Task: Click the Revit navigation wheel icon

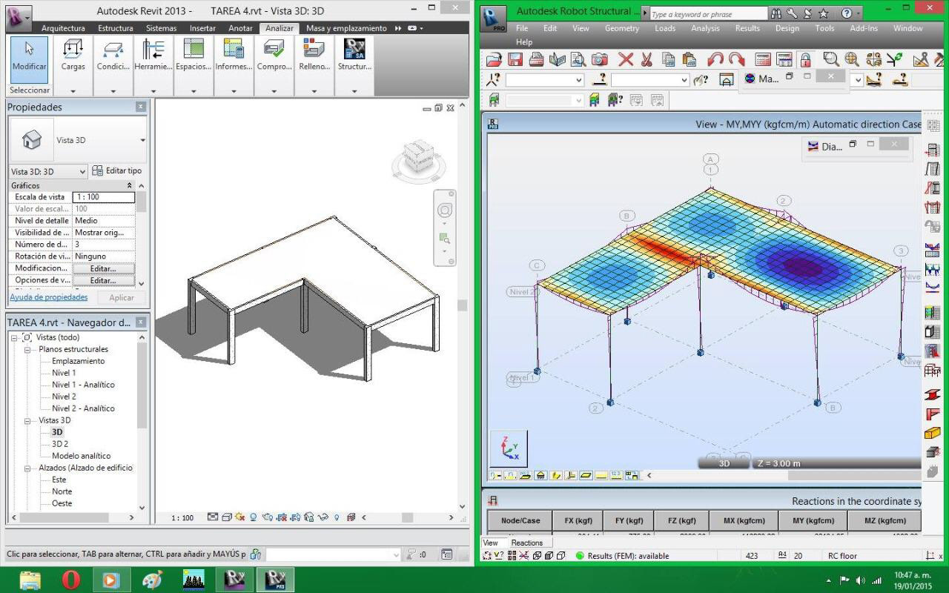Action: 445,210
